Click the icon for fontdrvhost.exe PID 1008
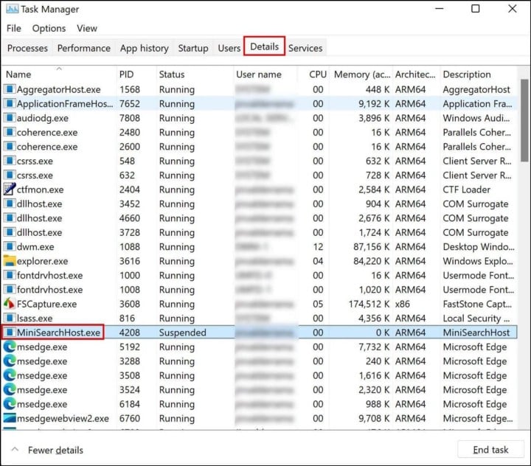The width and height of the screenshot is (531, 466). click(x=10, y=289)
